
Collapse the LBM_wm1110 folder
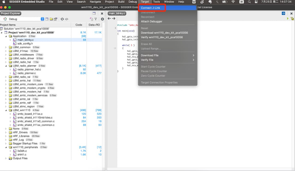[6, 110]
